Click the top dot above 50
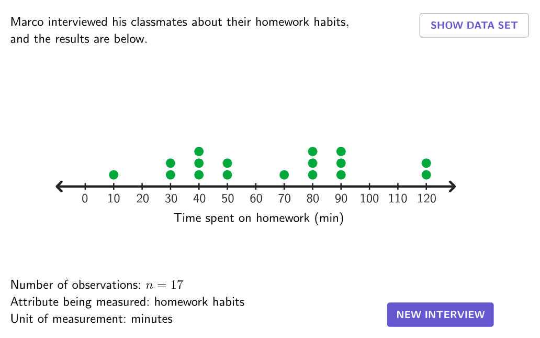The width and height of the screenshot is (540, 338). 227,163
